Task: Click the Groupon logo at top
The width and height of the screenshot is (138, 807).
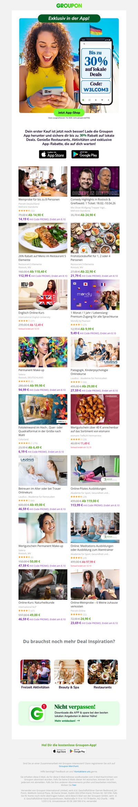Action: coord(69,6)
